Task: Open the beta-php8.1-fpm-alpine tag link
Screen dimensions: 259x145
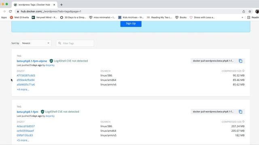Action: [x=32, y=61]
